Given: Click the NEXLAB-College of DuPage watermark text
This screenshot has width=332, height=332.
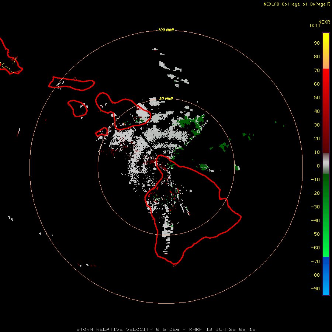Looking at the screenshot, I should (294, 4).
